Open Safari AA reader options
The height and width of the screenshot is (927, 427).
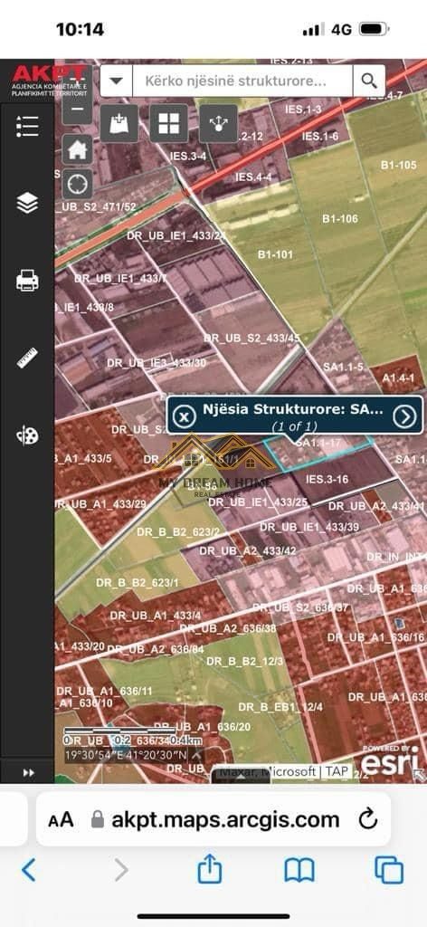tap(61, 819)
